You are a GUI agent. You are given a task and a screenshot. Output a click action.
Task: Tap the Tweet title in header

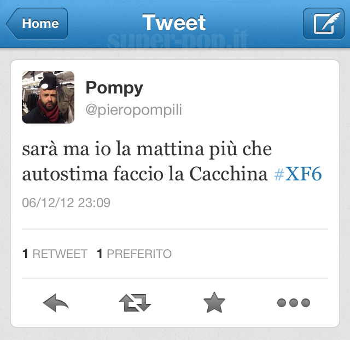[x=174, y=22]
